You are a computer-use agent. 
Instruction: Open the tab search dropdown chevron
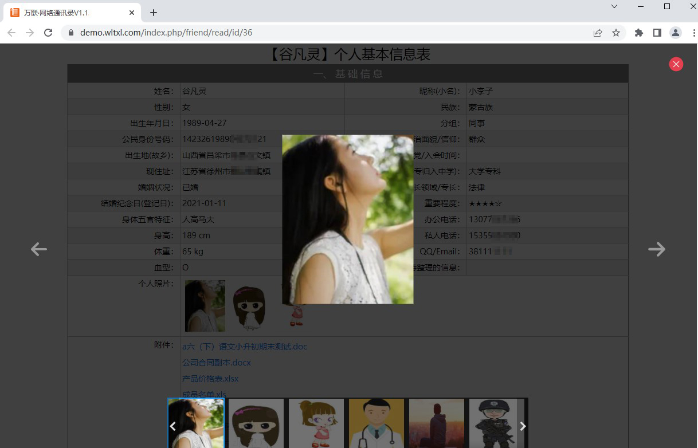tap(614, 6)
